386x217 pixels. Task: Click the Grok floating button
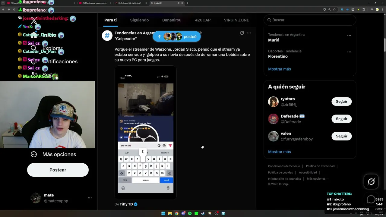point(371,181)
